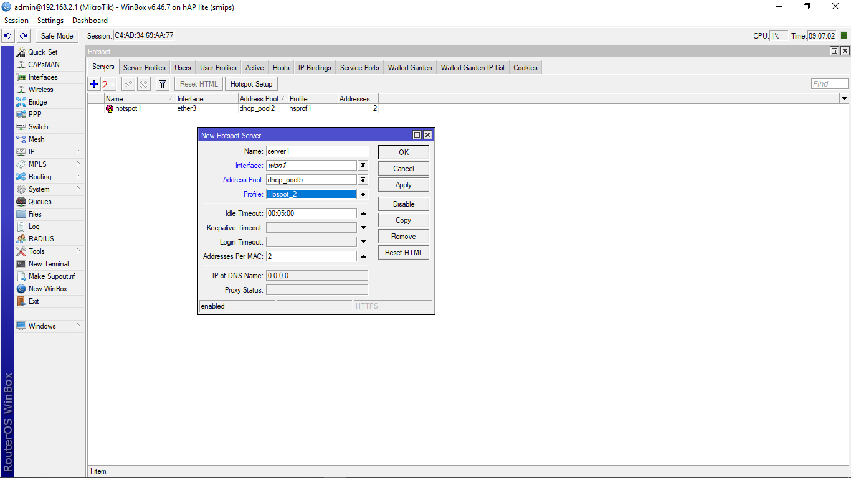Click Copy button in dialog
The width and height of the screenshot is (851, 478).
pos(404,220)
